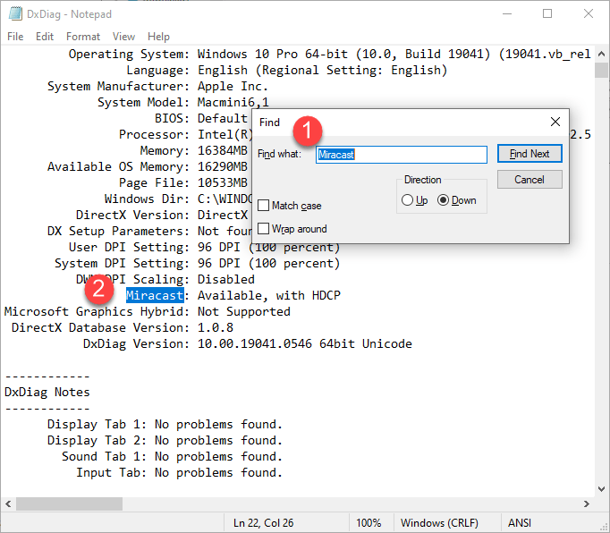Screen dimensions: 610x533
Task: Click 'Input Tab: No problems found.' line
Action: coord(180,473)
